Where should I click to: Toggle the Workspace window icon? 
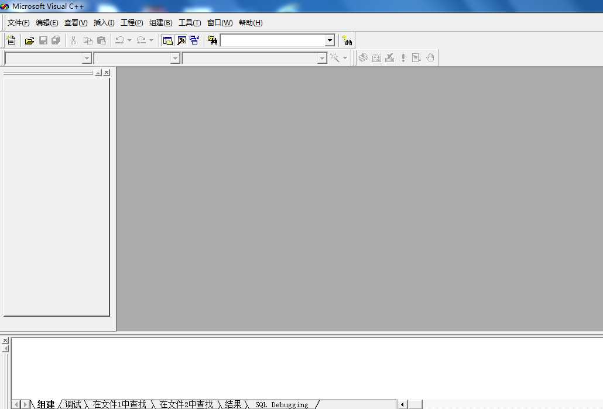[167, 40]
